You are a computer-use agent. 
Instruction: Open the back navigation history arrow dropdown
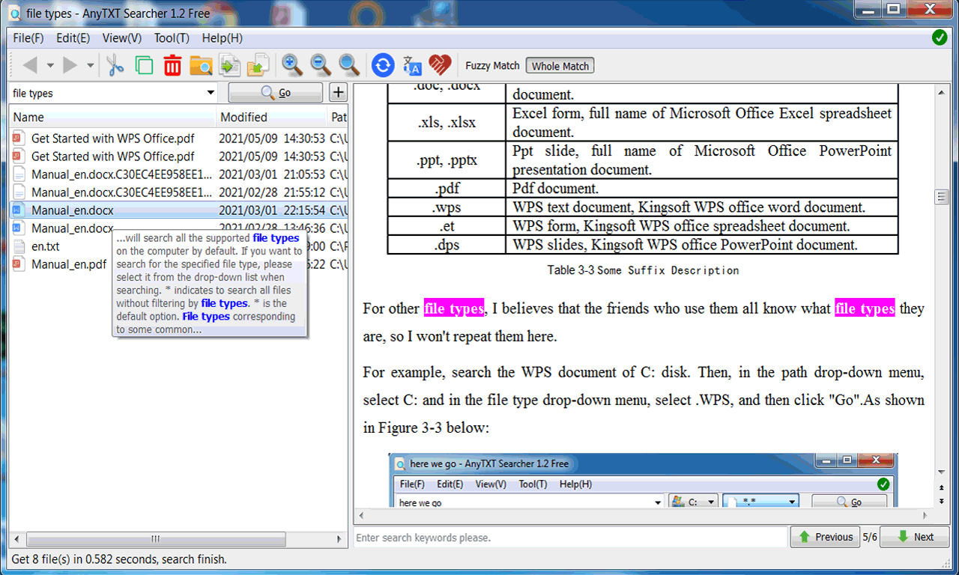(50, 66)
